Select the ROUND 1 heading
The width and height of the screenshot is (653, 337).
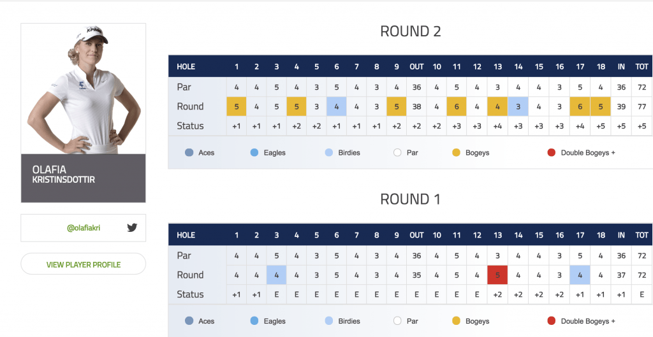click(410, 199)
